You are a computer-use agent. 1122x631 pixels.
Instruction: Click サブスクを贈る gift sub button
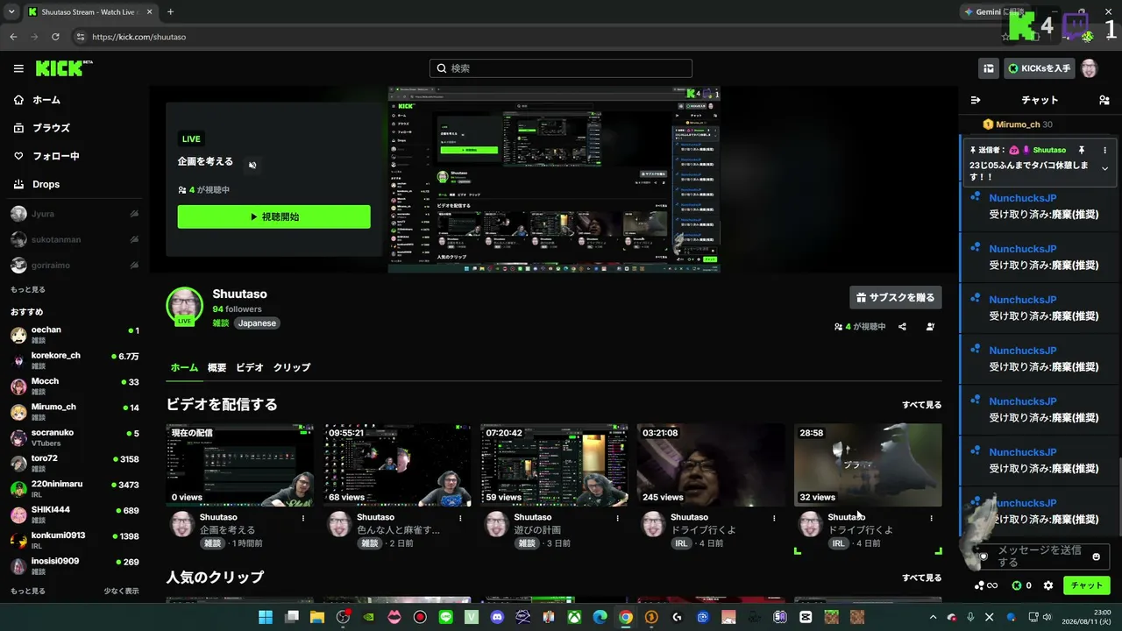[896, 297]
